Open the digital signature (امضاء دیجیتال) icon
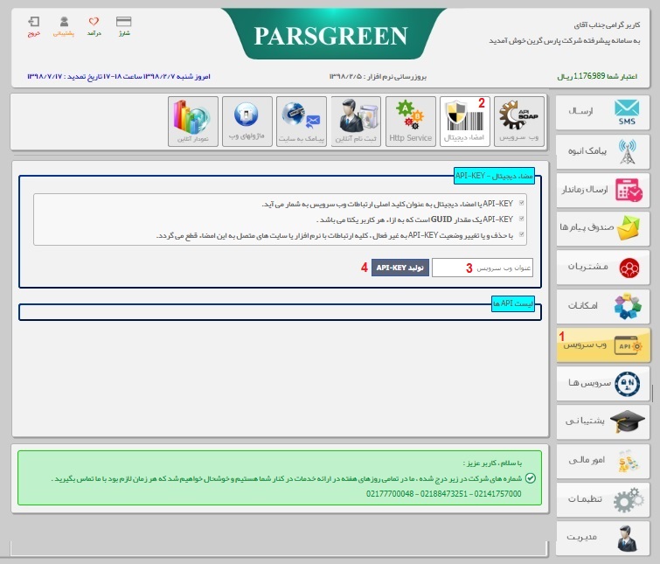The image size is (660, 564). click(x=464, y=121)
